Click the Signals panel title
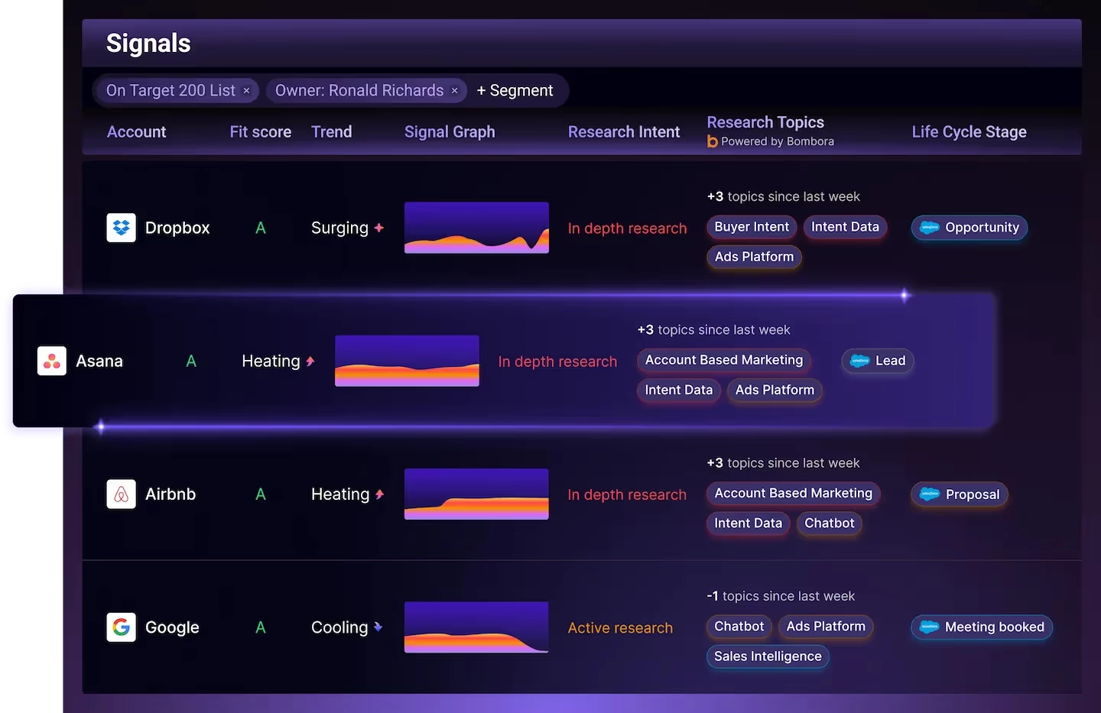Image resolution: width=1101 pixels, height=713 pixels. [x=148, y=44]
